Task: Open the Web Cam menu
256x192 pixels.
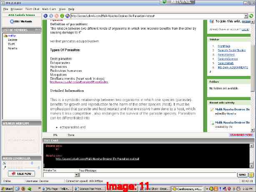Action: click(x=49, y=9)
